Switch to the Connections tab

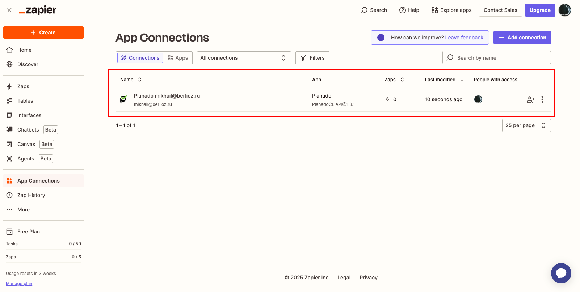point(140,58)
